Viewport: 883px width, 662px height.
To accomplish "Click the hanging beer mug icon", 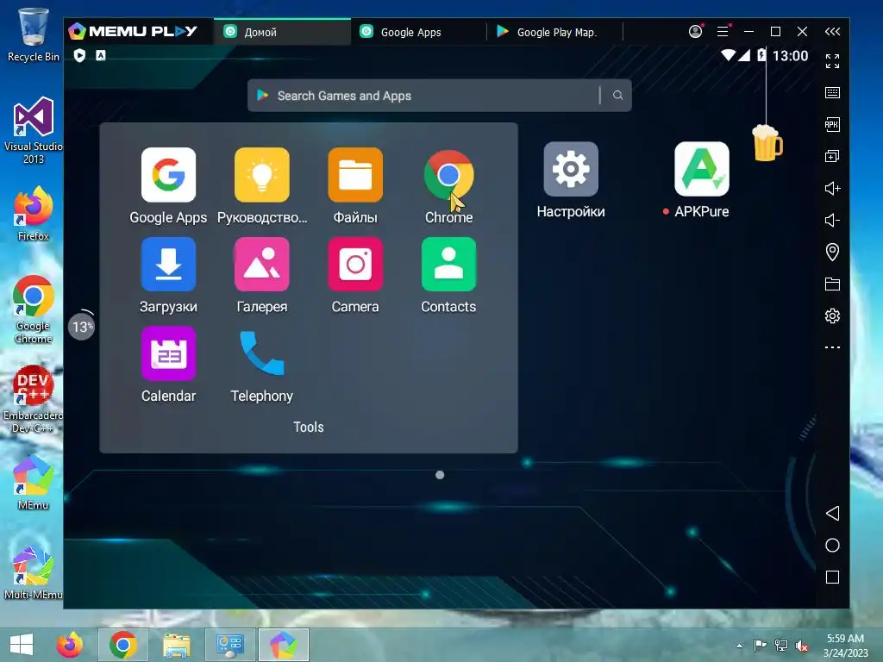I will (x=767, y=143).
